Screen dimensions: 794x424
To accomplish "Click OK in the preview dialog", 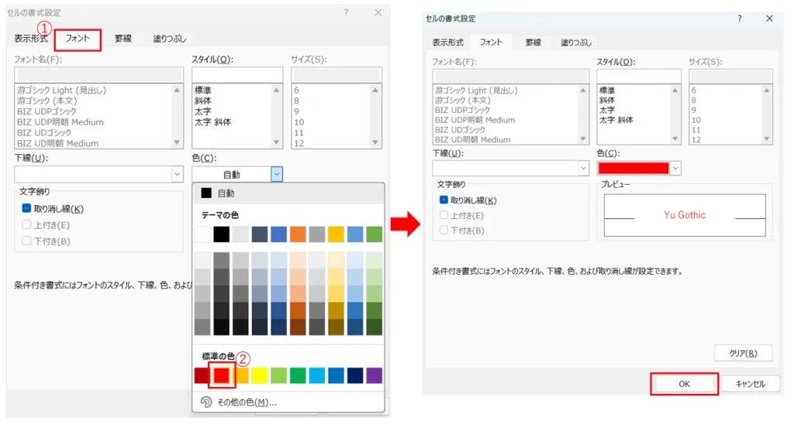I will [x=684, y=384].
